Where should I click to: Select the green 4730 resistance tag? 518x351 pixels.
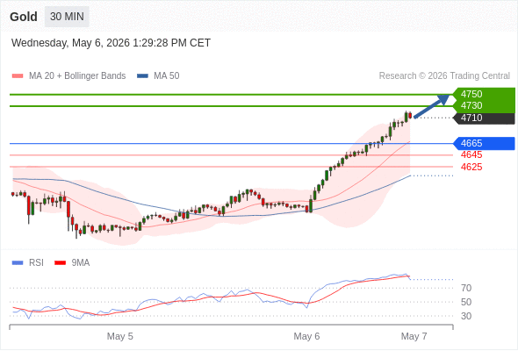pyautogui.click(x=484, y=106)
